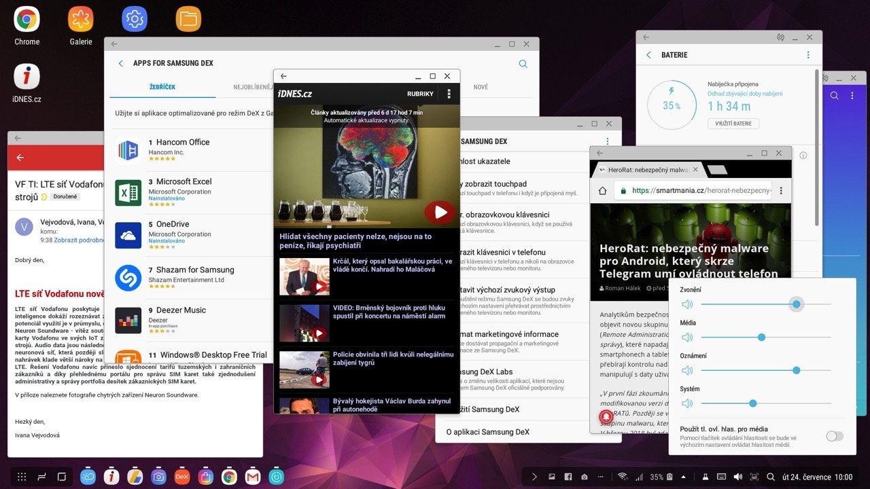The image size is (870, 489).
Task: Open a new Chrome tab
Action: point(716,170)
